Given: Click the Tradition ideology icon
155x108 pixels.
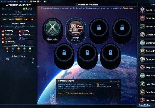Looking at the screenshot, I should click(x=3, y=35).
